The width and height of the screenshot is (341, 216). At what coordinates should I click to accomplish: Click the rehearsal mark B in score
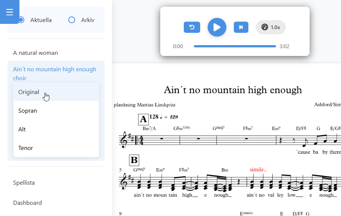click(134, 160)
